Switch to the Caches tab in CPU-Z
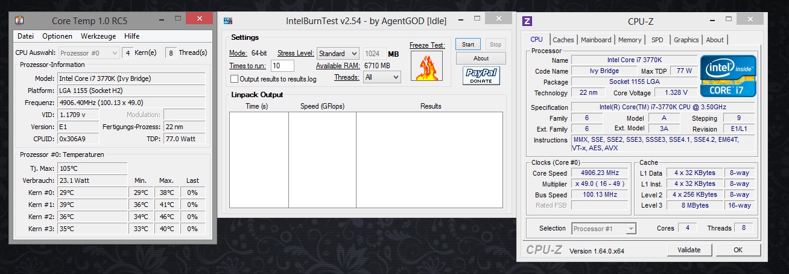 click(563, 40)
